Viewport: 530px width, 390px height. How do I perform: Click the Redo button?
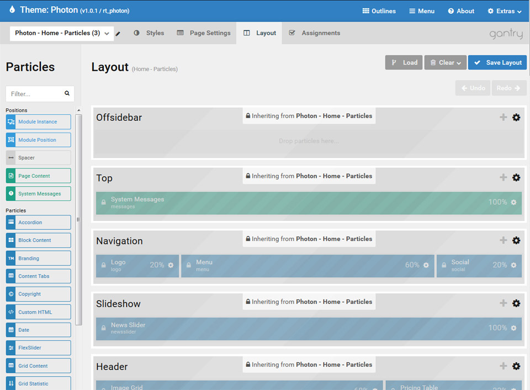click(x=509, y=88)
